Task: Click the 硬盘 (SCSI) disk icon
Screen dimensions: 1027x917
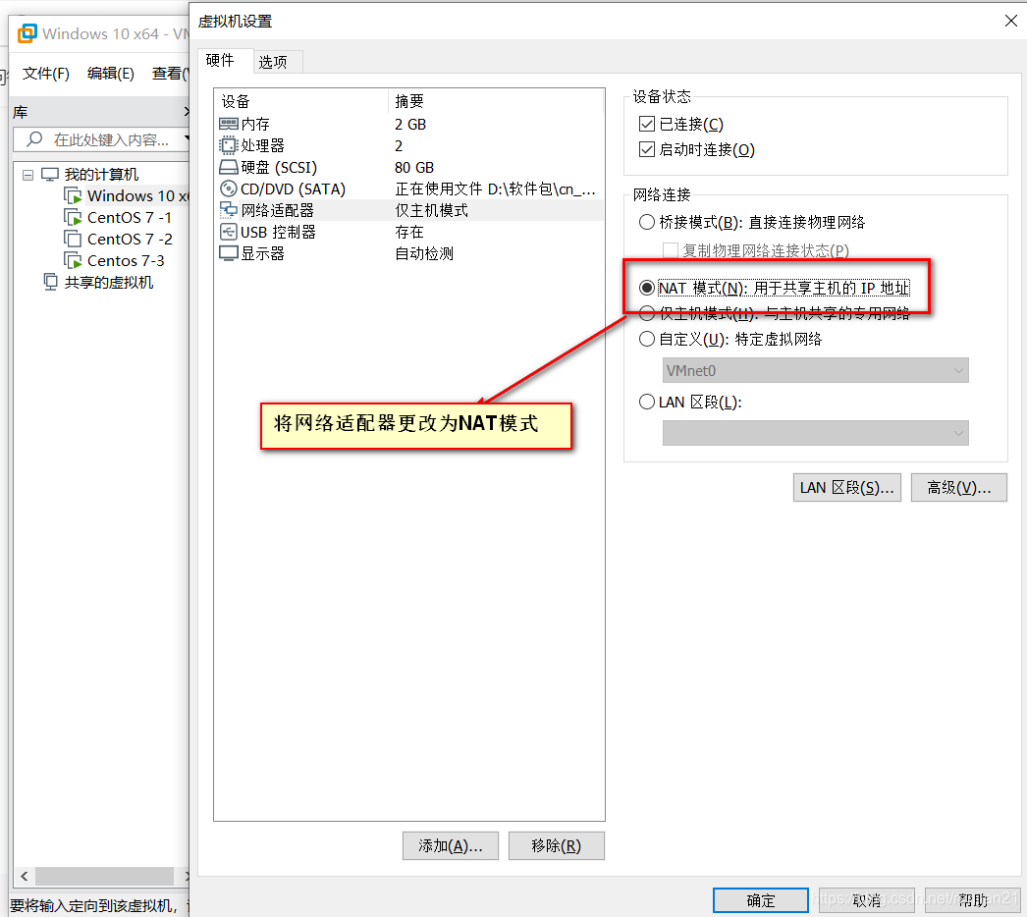Action: click(x=230, y=167)
